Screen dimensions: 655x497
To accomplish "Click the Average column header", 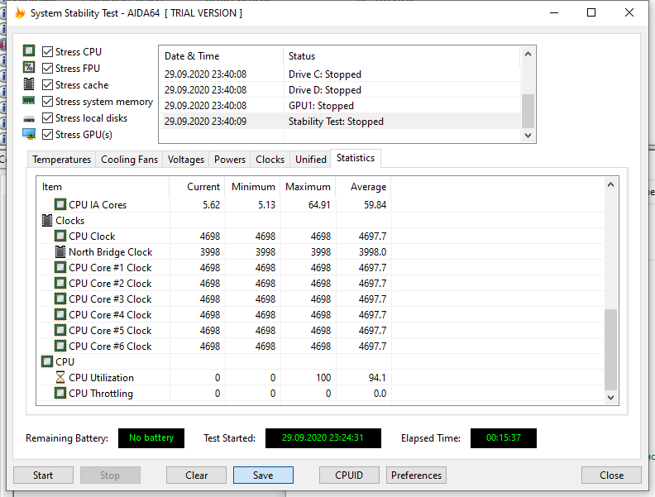I will pyautogui.click(x=363, y=187).
